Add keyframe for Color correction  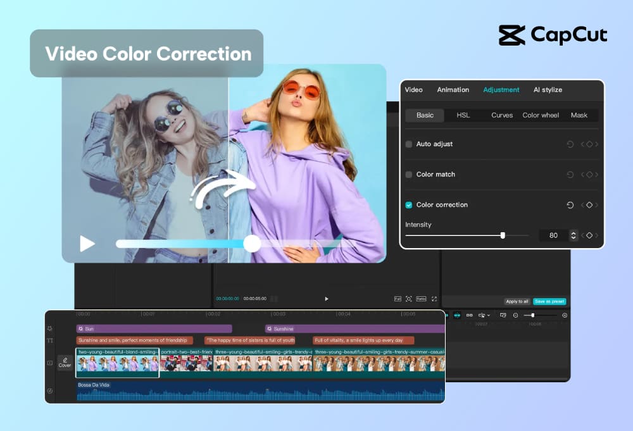[x=589, y=205]
